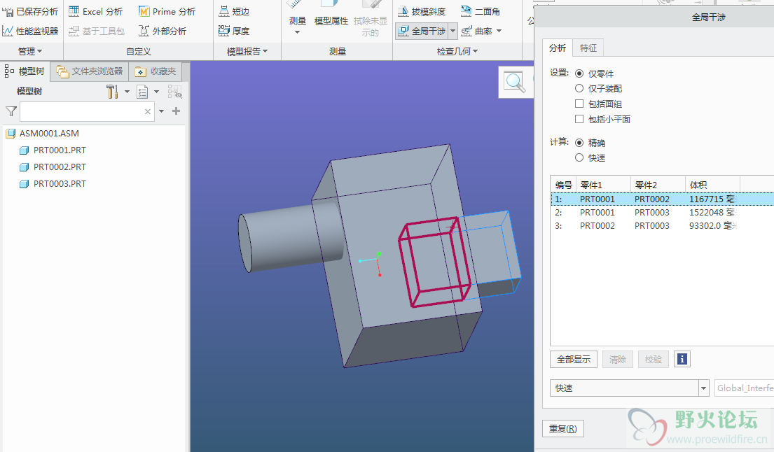Select Dihedral Angle (二面角) analysis
Screen dimensions: 774x452
tap(481, 11)
